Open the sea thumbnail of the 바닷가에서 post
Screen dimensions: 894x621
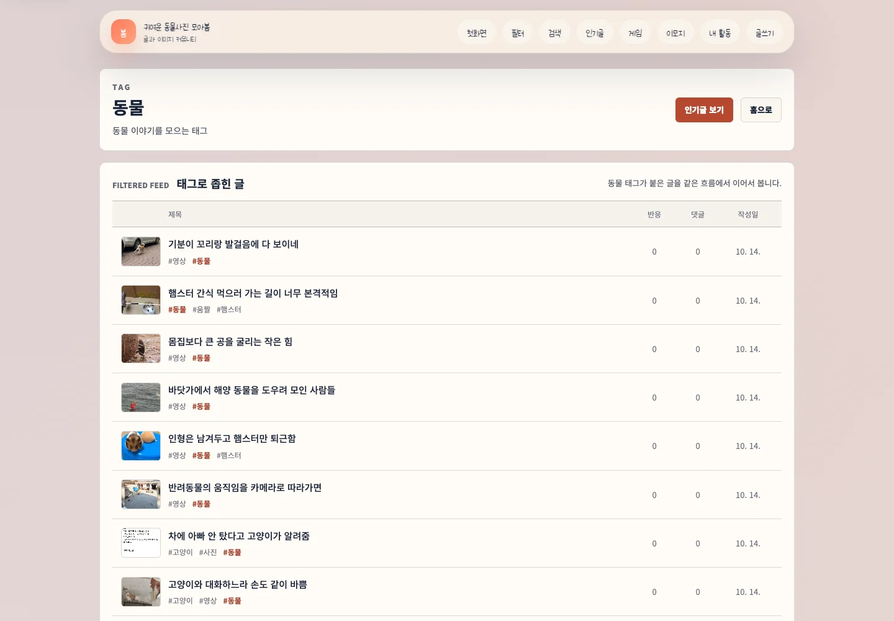pyautogui.click(x=141, y=397)
